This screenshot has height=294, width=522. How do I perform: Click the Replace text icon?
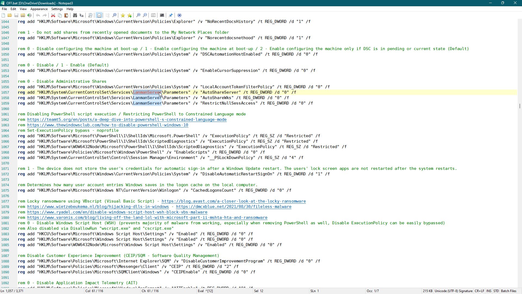[81, 15]
